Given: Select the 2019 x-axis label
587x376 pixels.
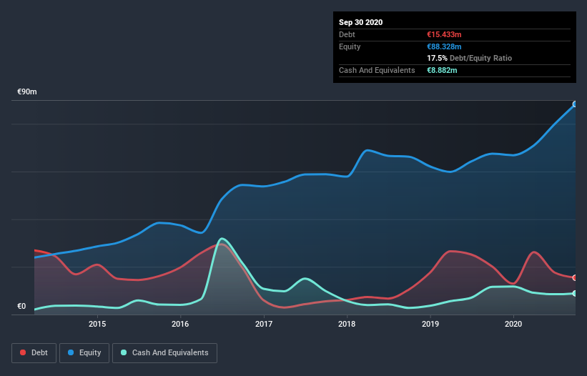Looking at the screenshot, I should point(430,324).
